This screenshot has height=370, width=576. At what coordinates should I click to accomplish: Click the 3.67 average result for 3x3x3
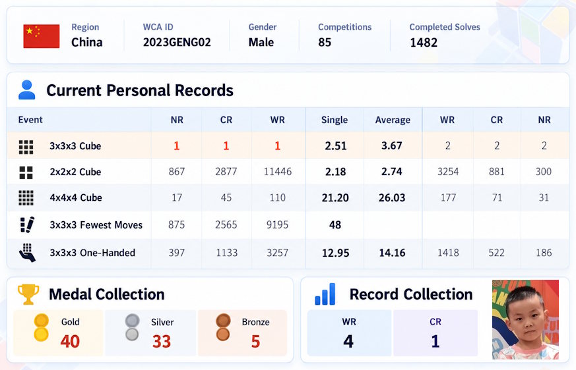(392, 145)
